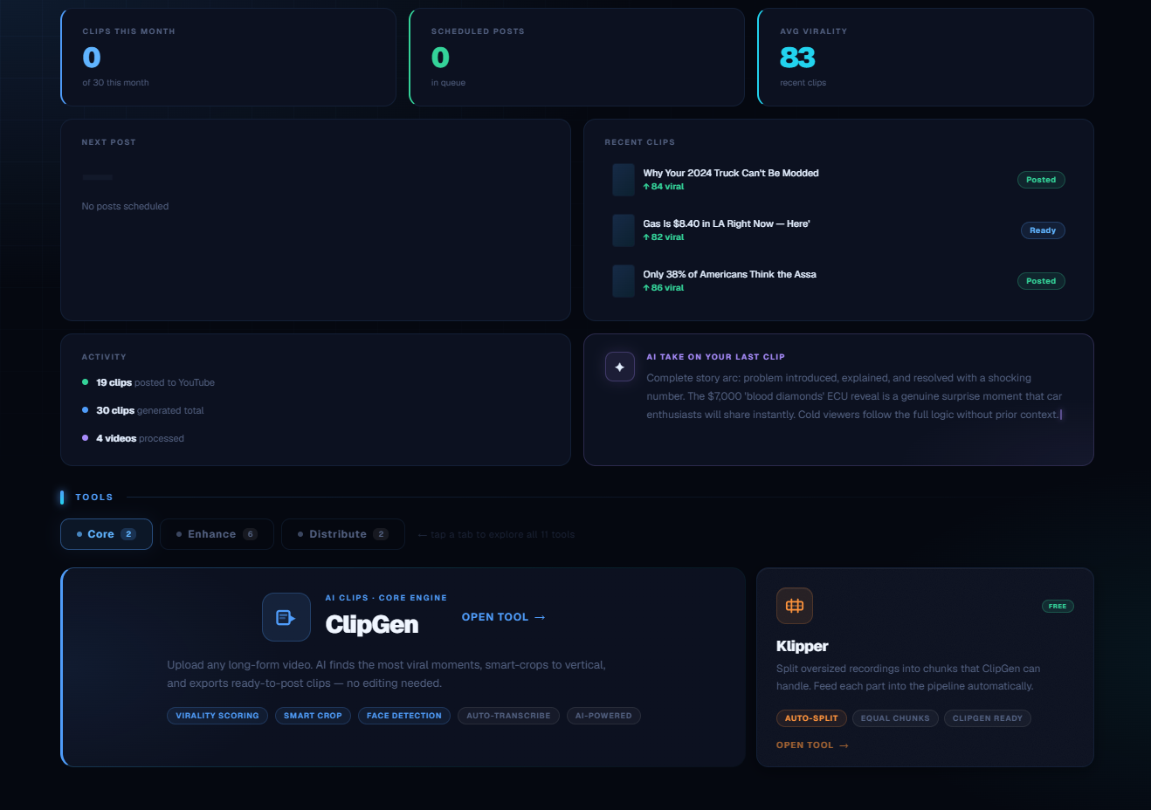This screenshot has width=1151, height=810.
Task: Click the TOOLS section heading
Action: pyautogui.click(x=94, y=498)
